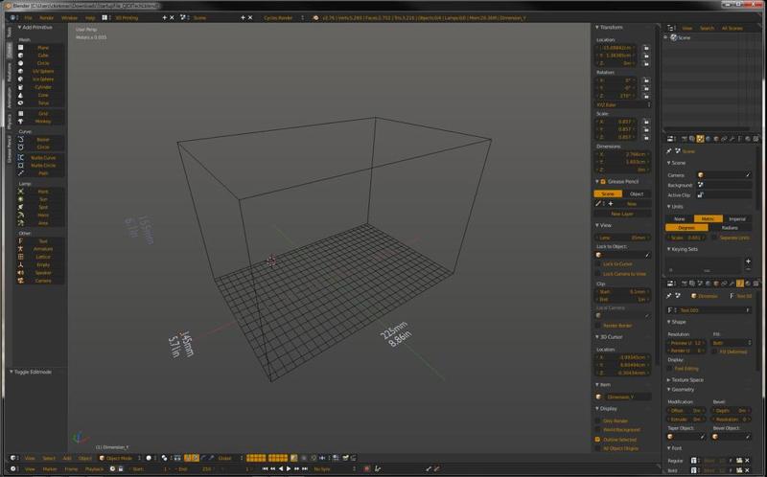
Task: Add a UV Sphere mesh
Action: coord(43,71)
